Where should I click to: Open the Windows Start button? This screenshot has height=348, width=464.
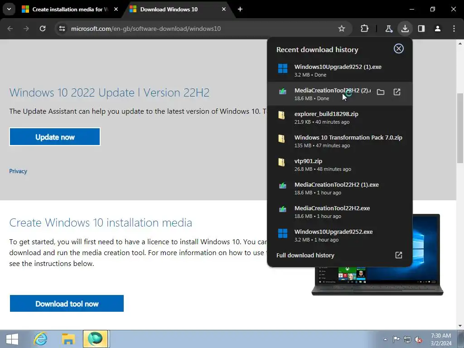point(12,339)
